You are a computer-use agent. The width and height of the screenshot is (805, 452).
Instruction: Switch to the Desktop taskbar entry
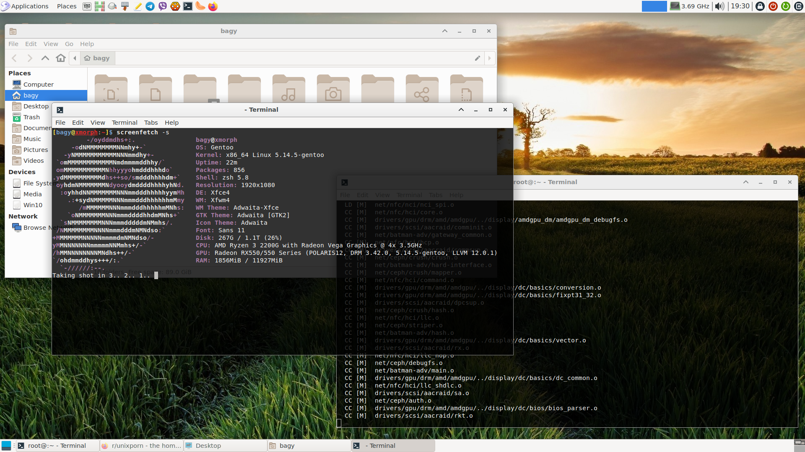[225, 445]
